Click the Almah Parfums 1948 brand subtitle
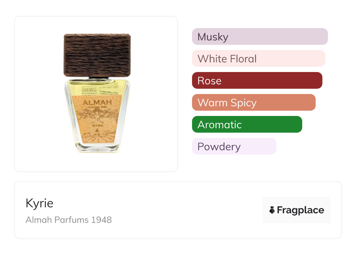356x253 pixels. click(x=69, y=220)
